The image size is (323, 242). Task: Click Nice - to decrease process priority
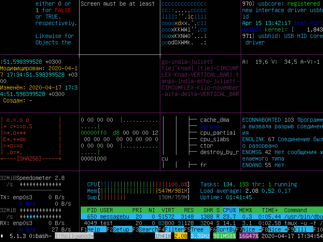(x=252, y=229)
